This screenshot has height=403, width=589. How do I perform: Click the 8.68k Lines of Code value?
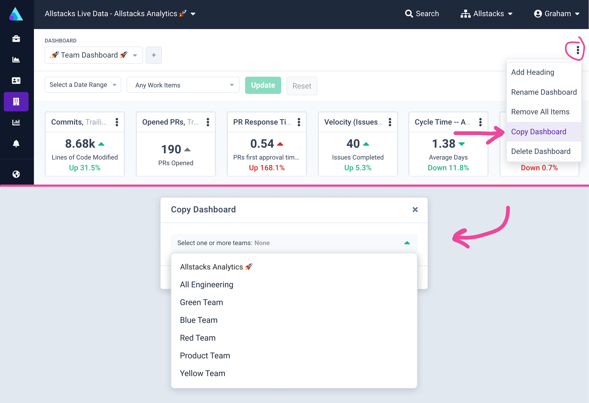[80, 144]
